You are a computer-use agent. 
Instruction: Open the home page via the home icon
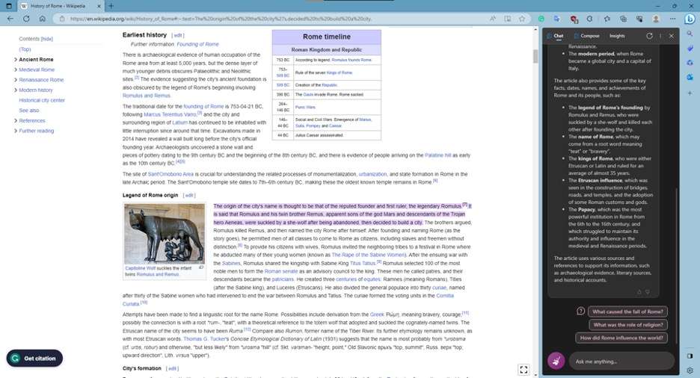pos(43,19)
